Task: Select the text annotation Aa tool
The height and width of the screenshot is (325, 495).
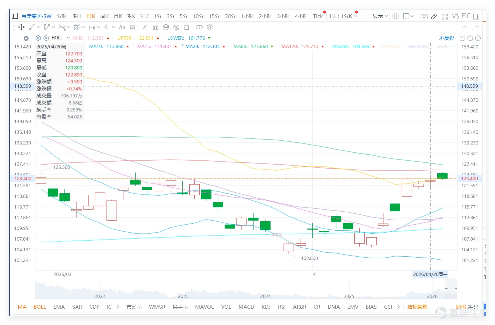Action: pyautogui.click(x=122, y=27)
